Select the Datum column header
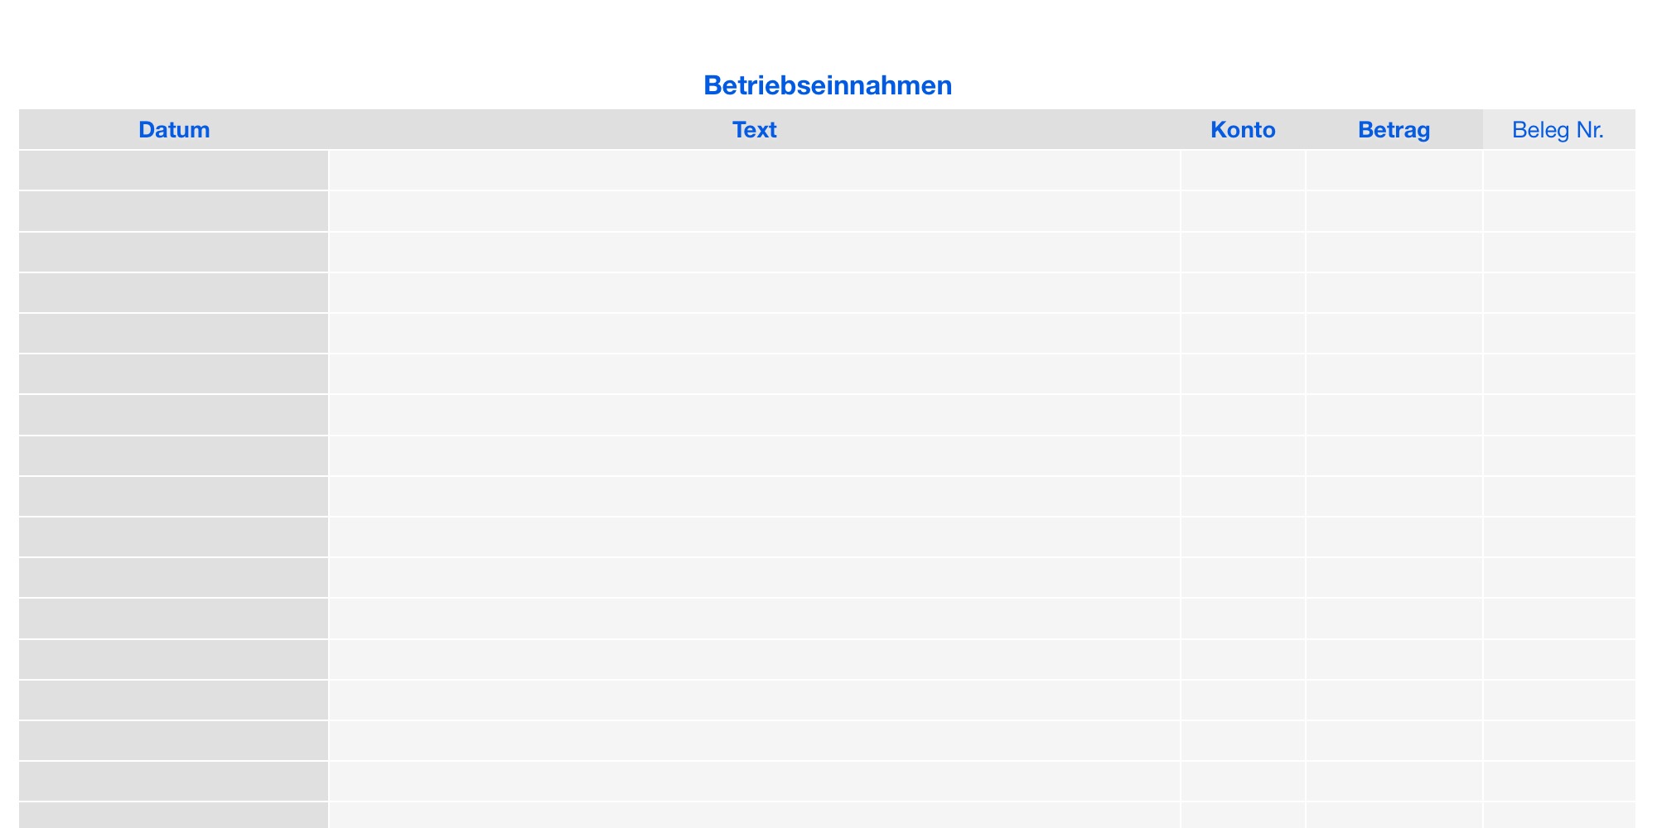 [x=174, y=130]
